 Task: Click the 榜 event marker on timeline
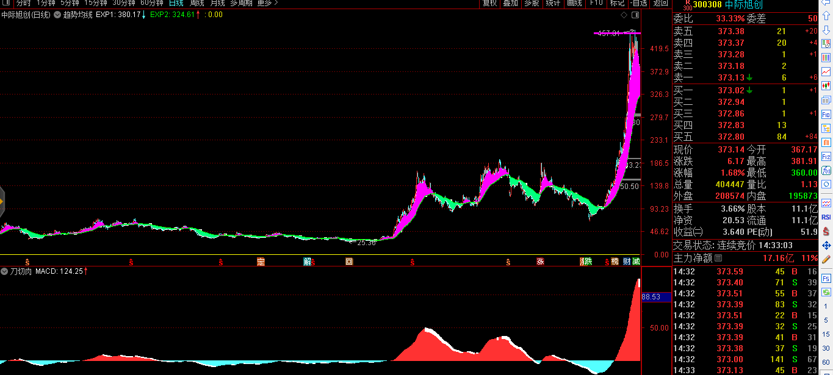615,262
